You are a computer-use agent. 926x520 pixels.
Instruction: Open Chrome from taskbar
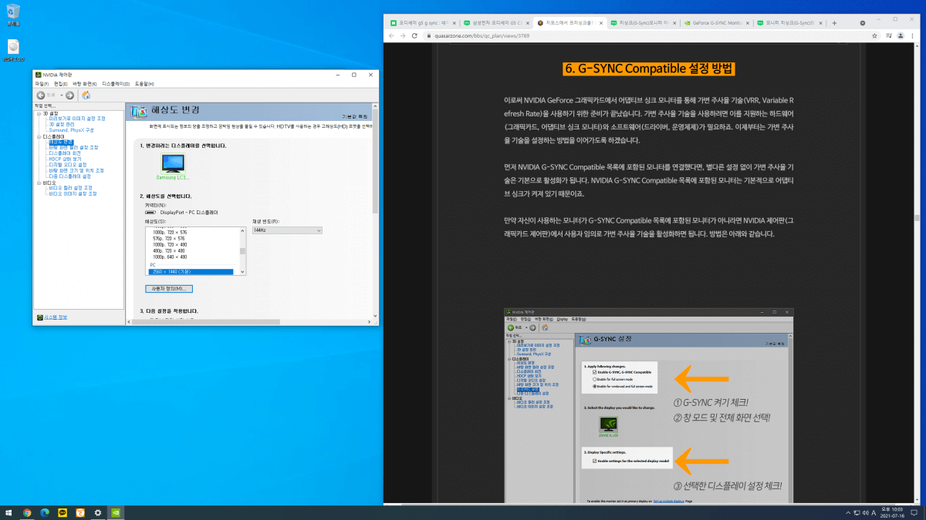pos(27,512)
